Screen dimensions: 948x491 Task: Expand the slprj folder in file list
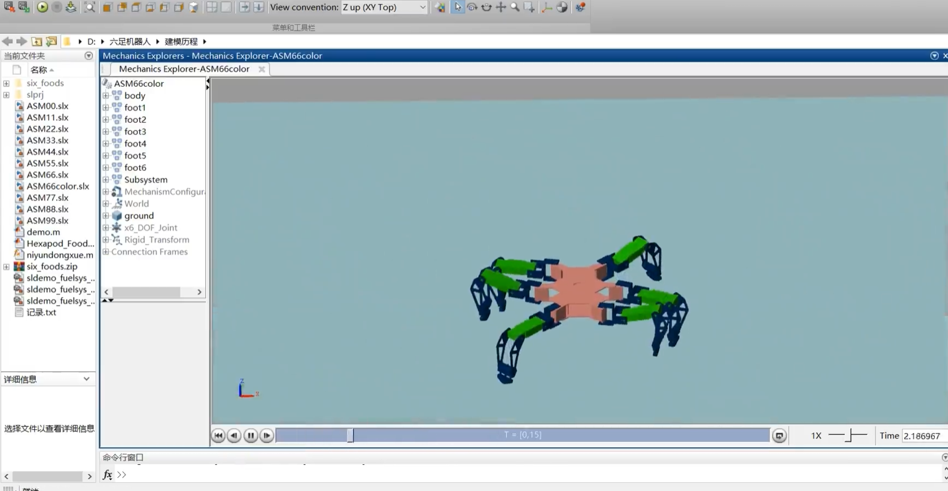[6, 95]
